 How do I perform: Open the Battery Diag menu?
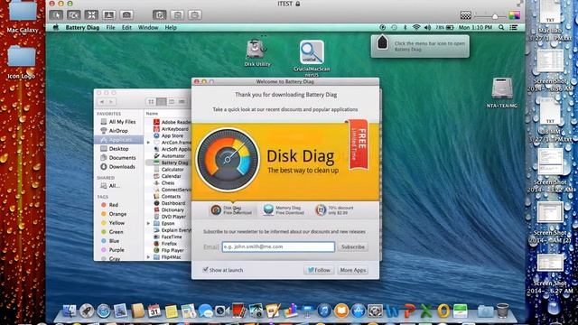click(82, 28)
